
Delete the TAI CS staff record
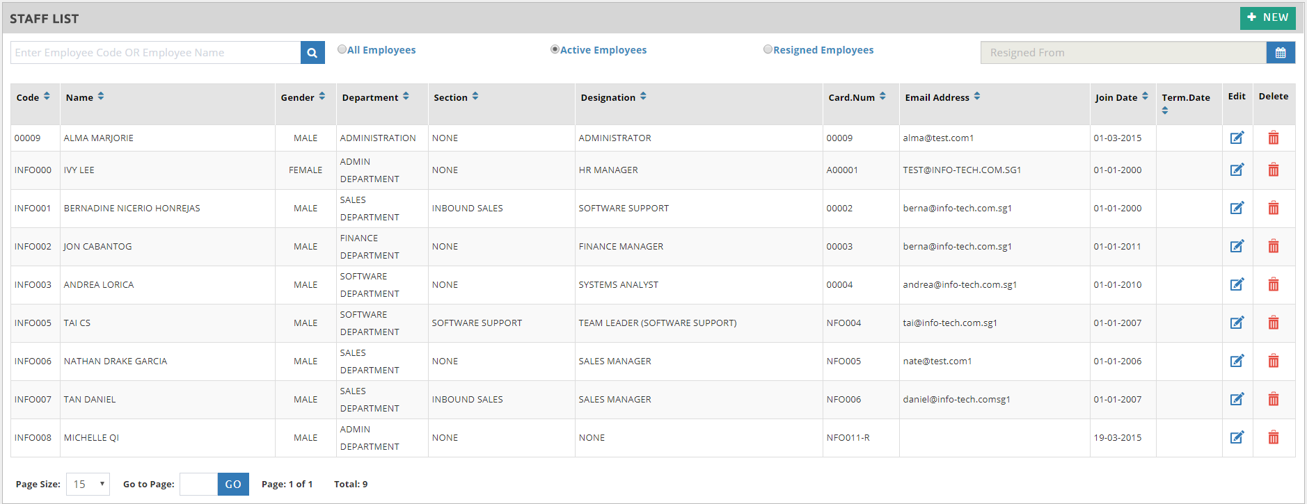[1273, 323]
